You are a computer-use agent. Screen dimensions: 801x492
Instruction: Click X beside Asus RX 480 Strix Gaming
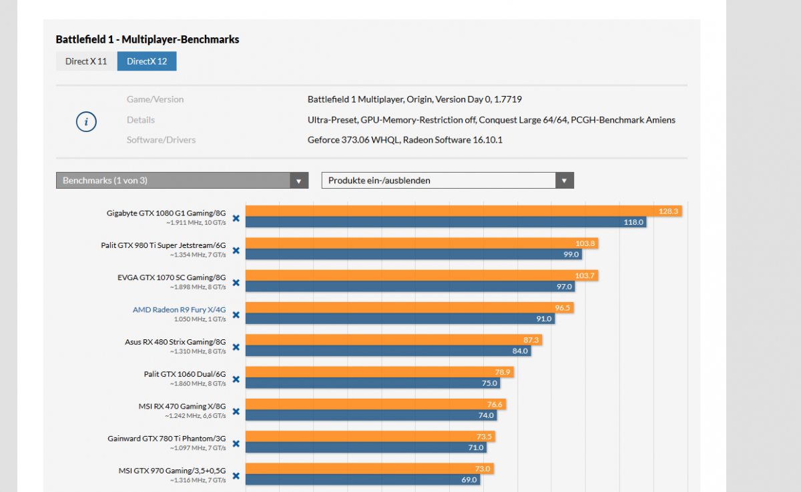tap(236, 347)
